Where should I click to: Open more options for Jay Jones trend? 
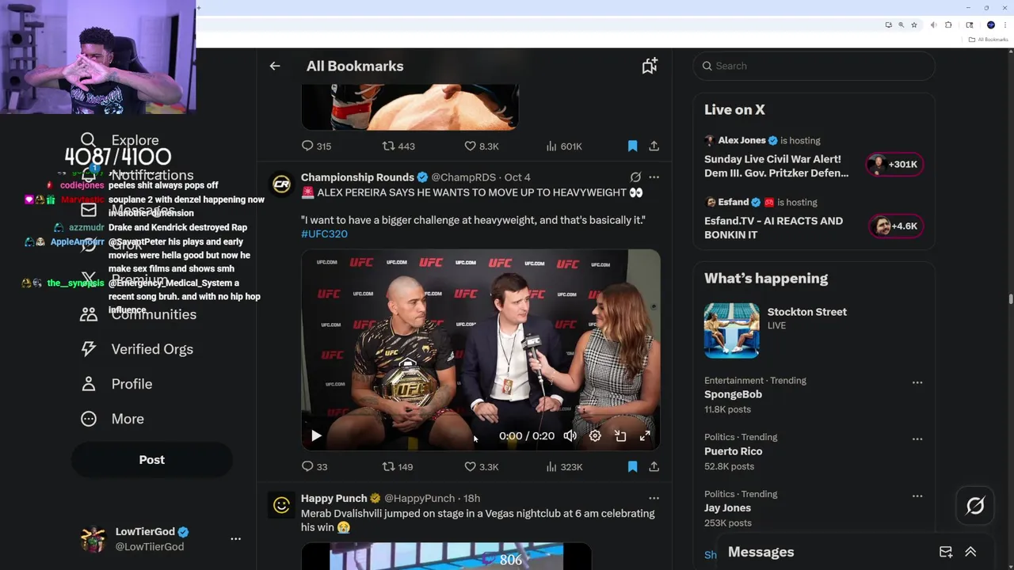917,496
